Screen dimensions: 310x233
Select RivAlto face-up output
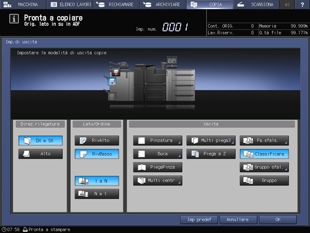tap(97, 141)
